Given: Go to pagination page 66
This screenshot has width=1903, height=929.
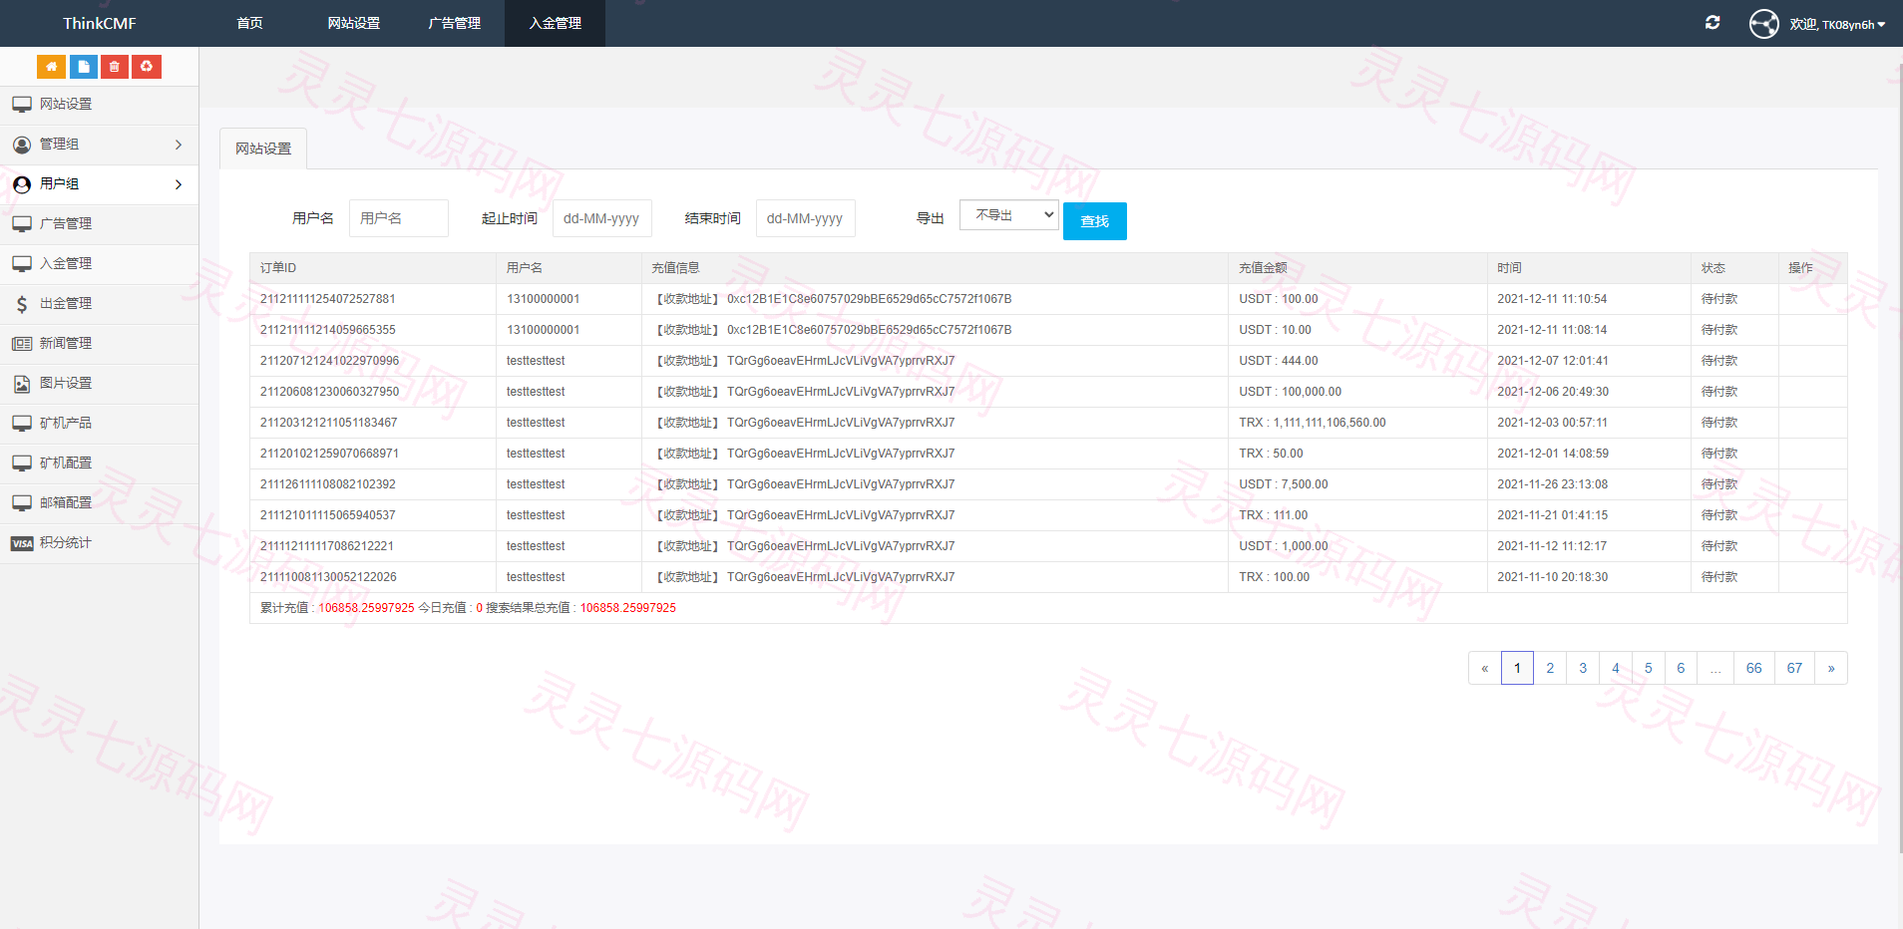Looking at the screenshot, I should pyautogui.click(x=1754, y=668).
